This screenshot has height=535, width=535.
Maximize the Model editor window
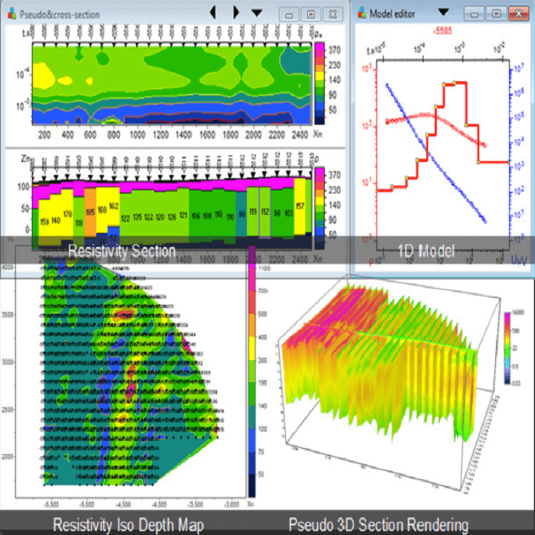[x=496, y=13]
